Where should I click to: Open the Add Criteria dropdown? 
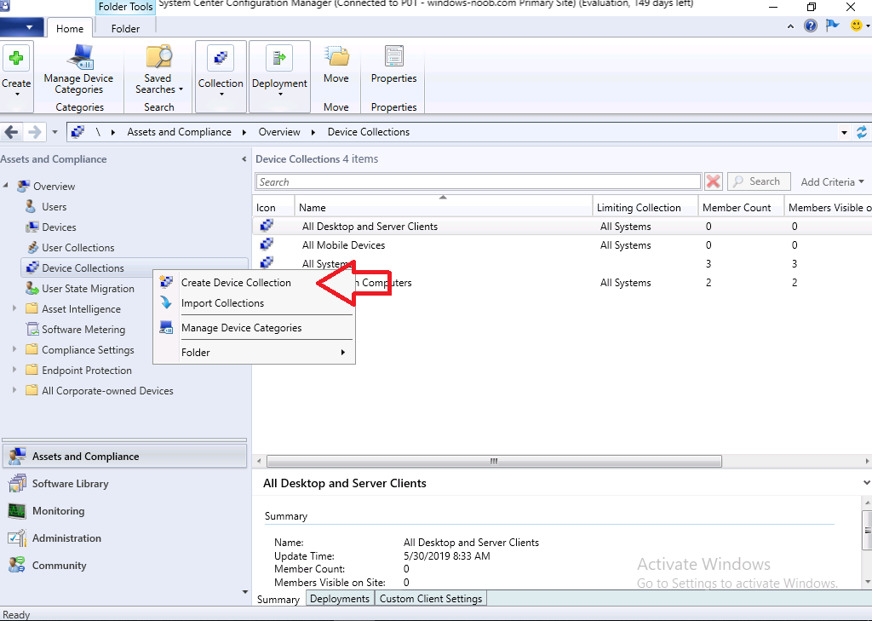click(832, 182)
